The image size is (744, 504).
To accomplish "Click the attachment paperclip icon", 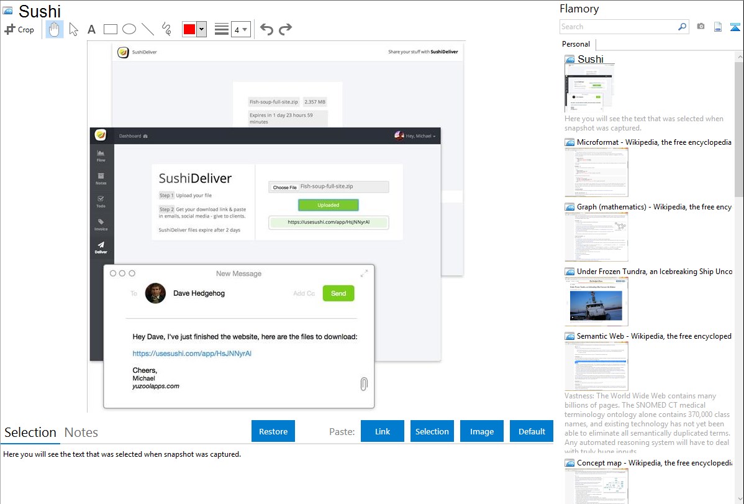I will coord(363,384).
